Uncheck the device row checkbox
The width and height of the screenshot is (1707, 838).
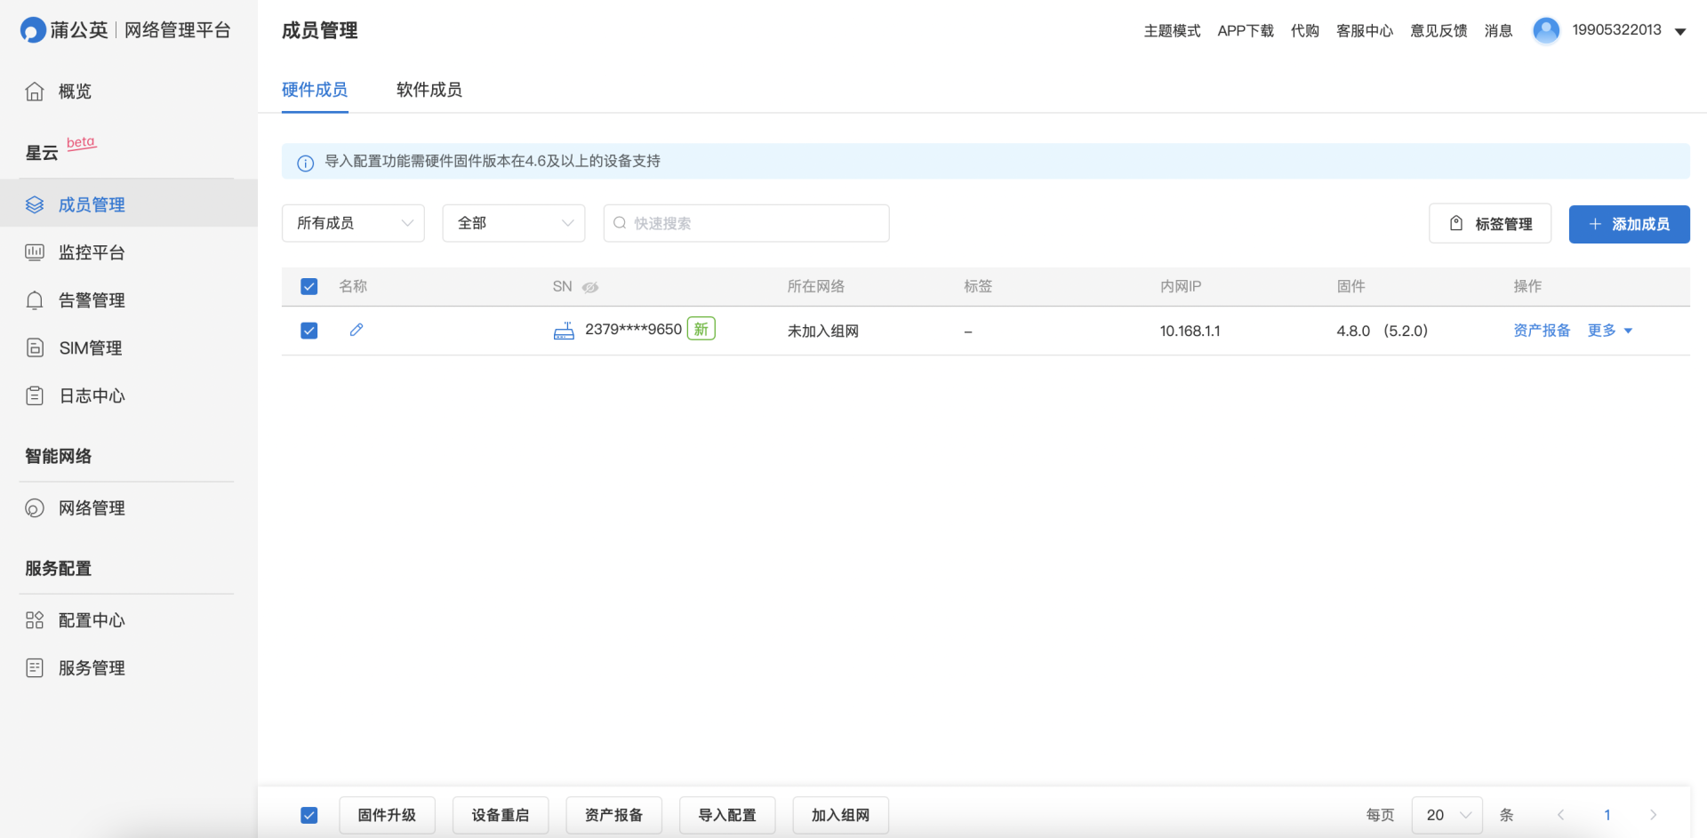(x=309, y=330)
